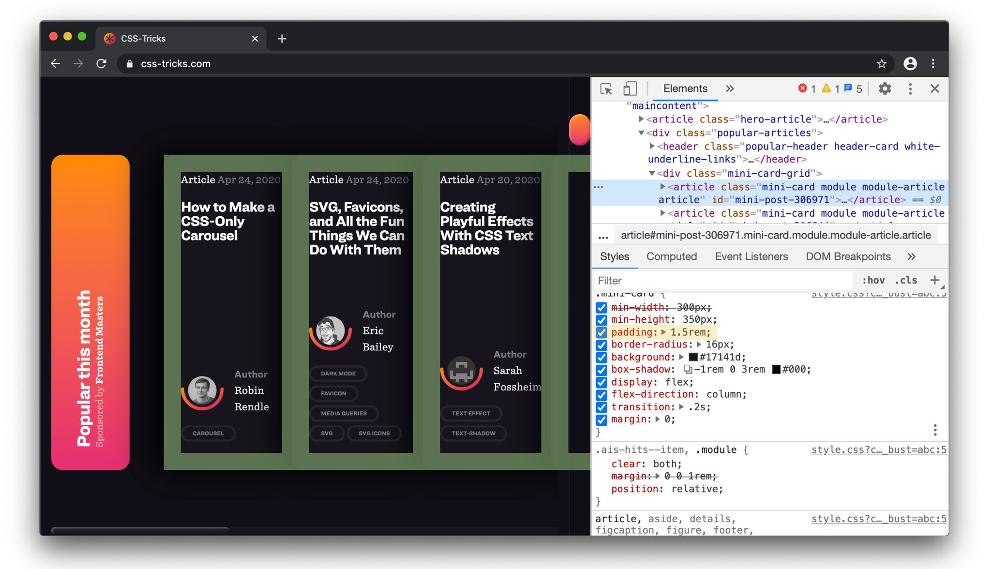Show more DevTools panels chevron
The image size is (991, 569).
click(x=730, y=89)
